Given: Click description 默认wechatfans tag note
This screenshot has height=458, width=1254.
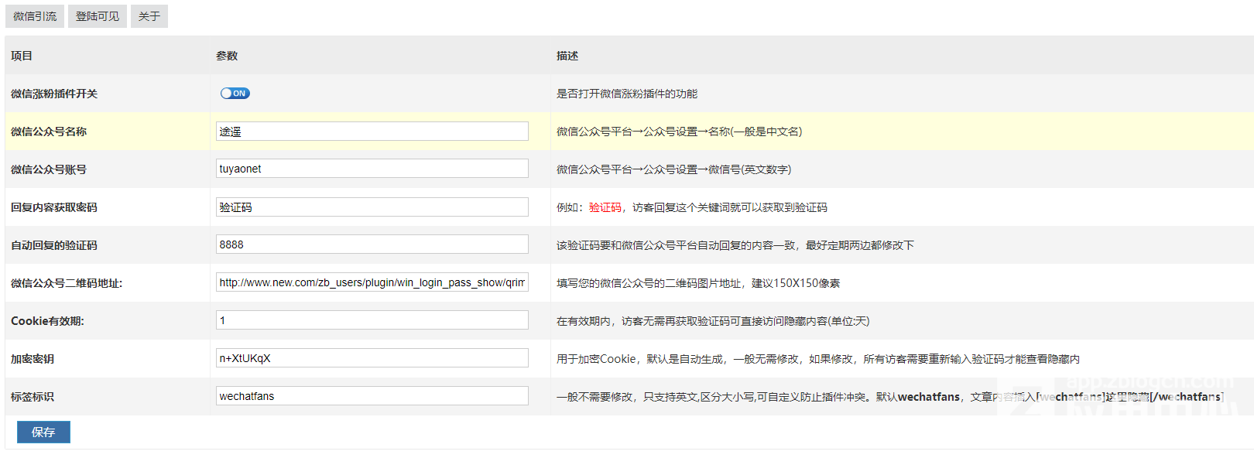Looking at the screenshot, I should pyautogui.click(x=890, y=397).
